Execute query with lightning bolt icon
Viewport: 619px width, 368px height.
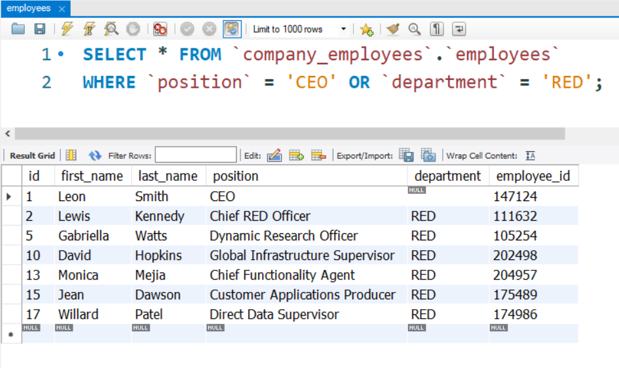pos(67,29)
